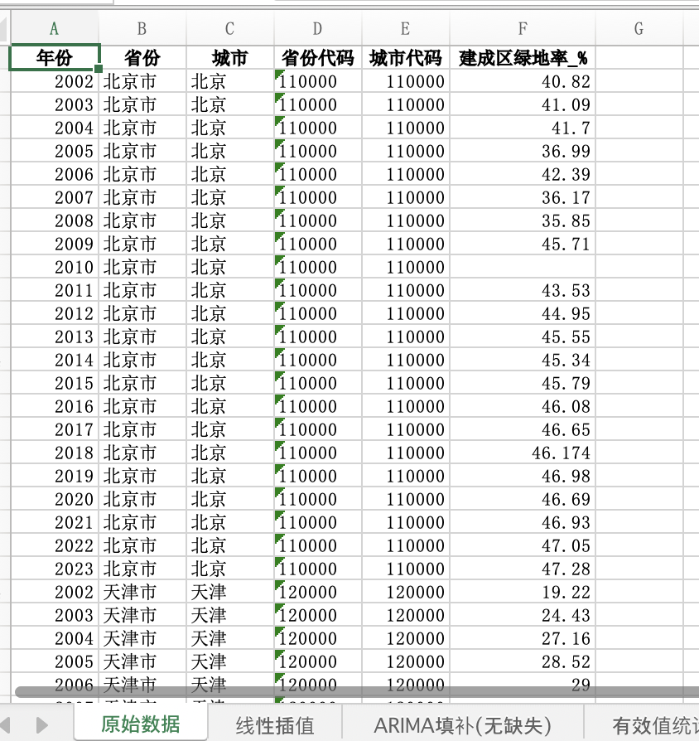Click the 省份代码 header cell
Viewport: 699px width, 741px height.
(318, 58)
